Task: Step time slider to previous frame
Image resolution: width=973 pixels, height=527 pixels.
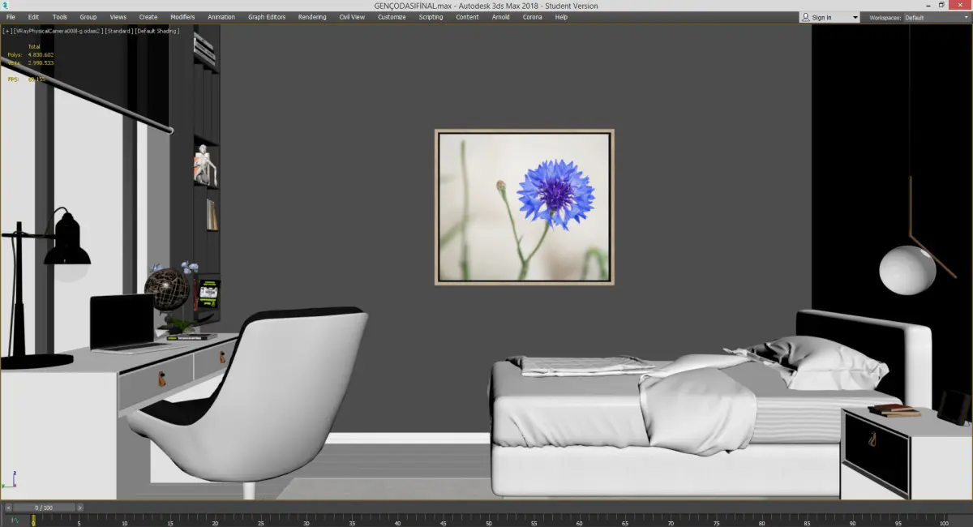Action: point(8,508)
